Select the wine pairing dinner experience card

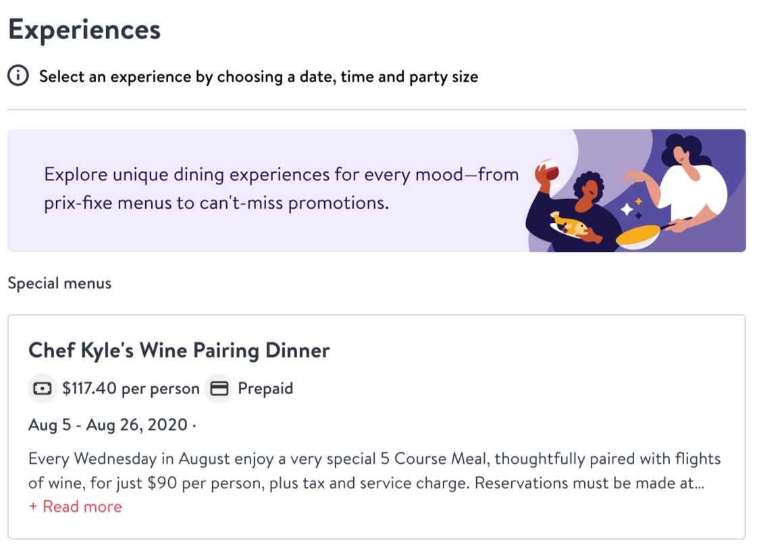click(x=377, y=427)
